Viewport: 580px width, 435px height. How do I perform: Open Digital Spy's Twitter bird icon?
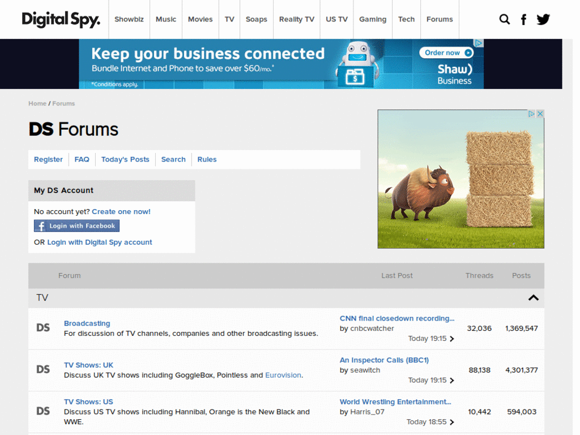tap(543, 19)
